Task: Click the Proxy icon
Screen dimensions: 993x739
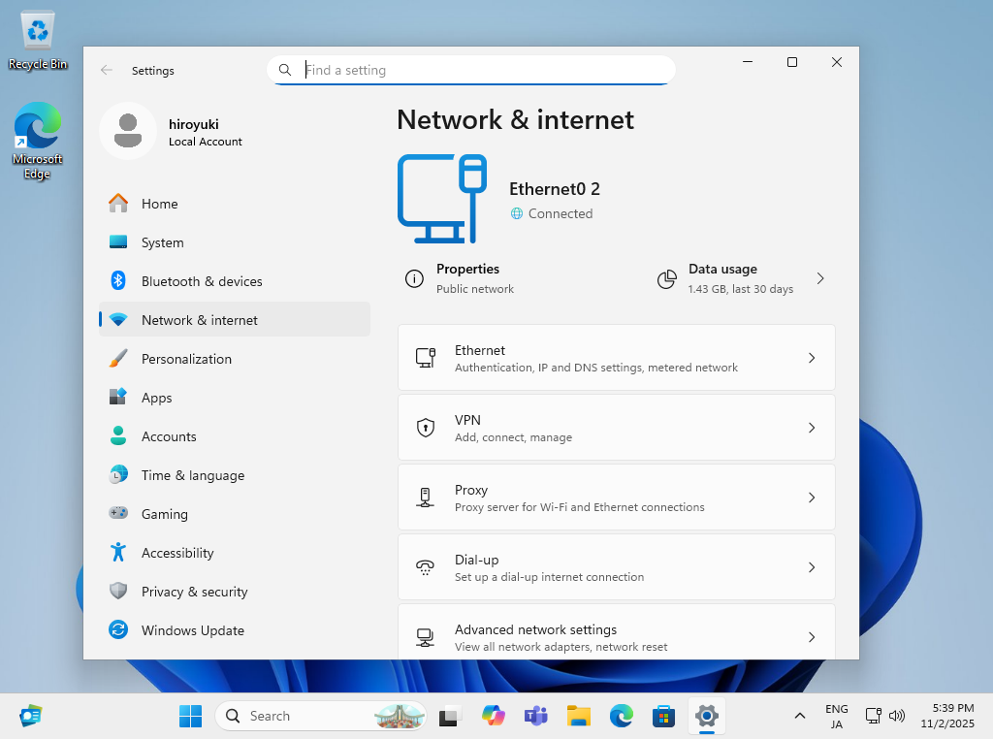Action: click(425, 497)
